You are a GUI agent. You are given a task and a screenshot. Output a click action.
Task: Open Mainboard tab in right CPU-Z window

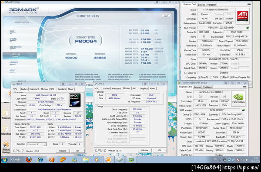pos(116,88)
